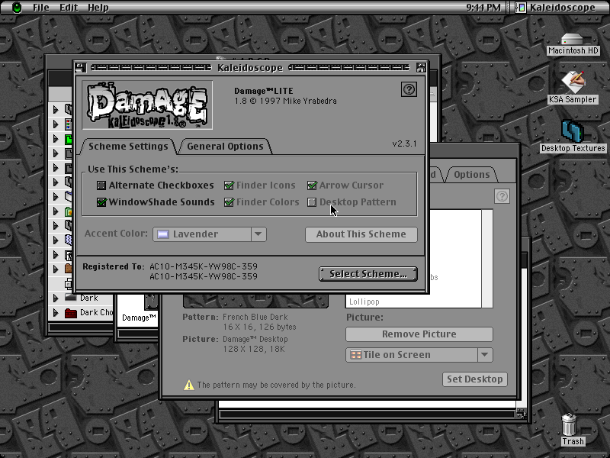Click the Damage™ Desktop picture name

click(255, 339)
